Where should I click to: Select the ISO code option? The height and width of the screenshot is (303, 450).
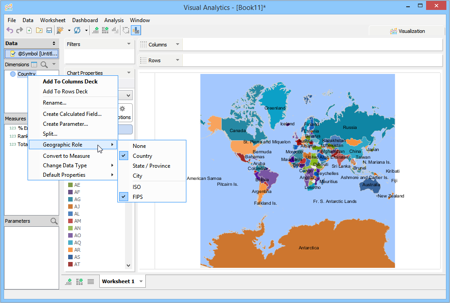(x=152, y=187)
